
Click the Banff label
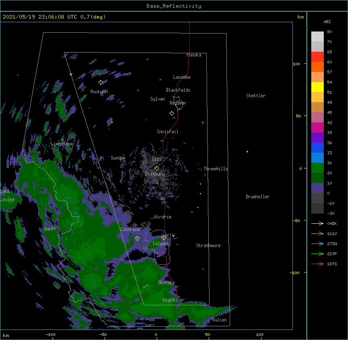50,229
